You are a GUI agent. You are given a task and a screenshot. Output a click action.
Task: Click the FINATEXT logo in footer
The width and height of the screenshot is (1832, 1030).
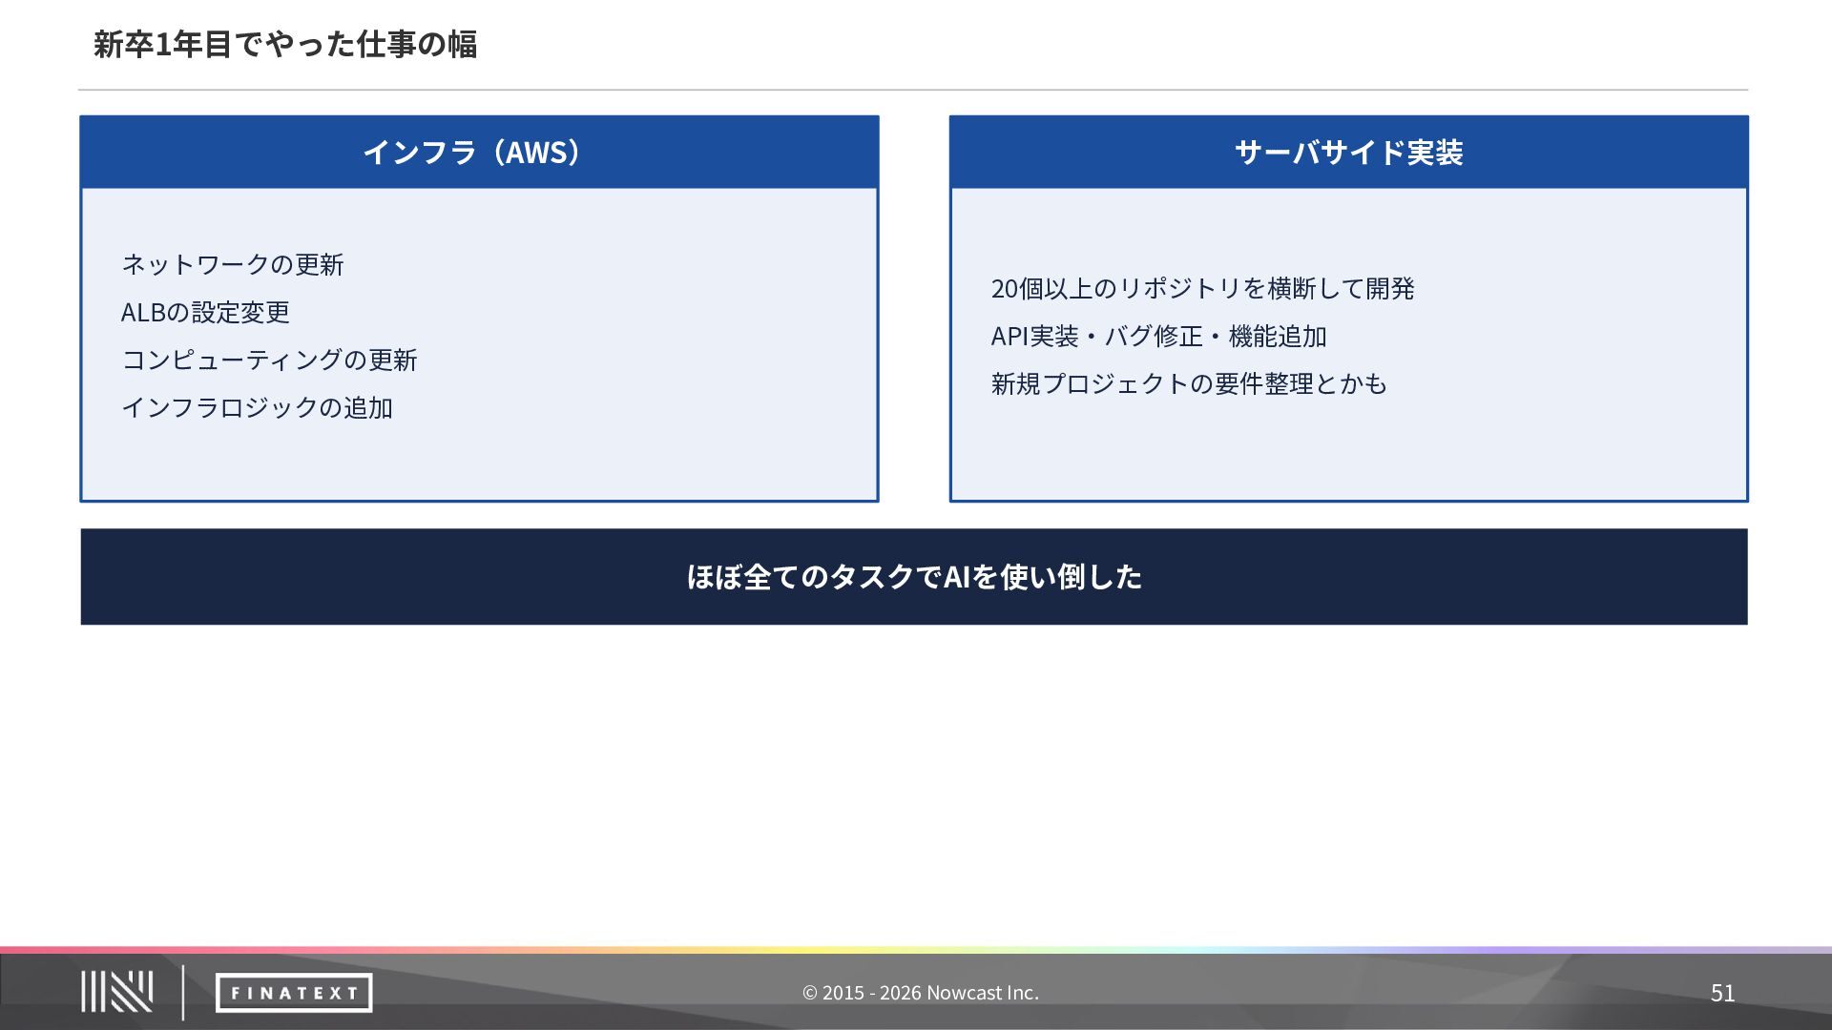(x=294, y=993)
